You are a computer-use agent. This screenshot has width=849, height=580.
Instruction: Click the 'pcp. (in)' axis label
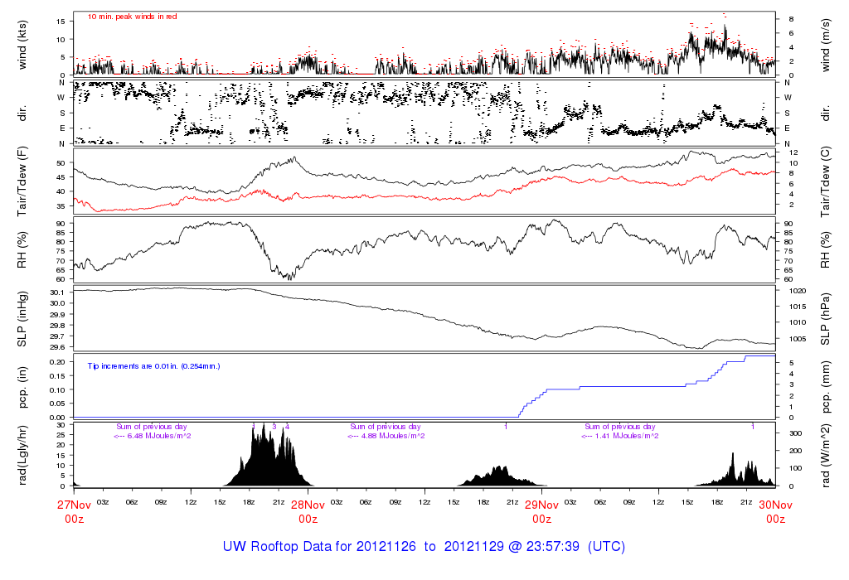tap(22, 387)
